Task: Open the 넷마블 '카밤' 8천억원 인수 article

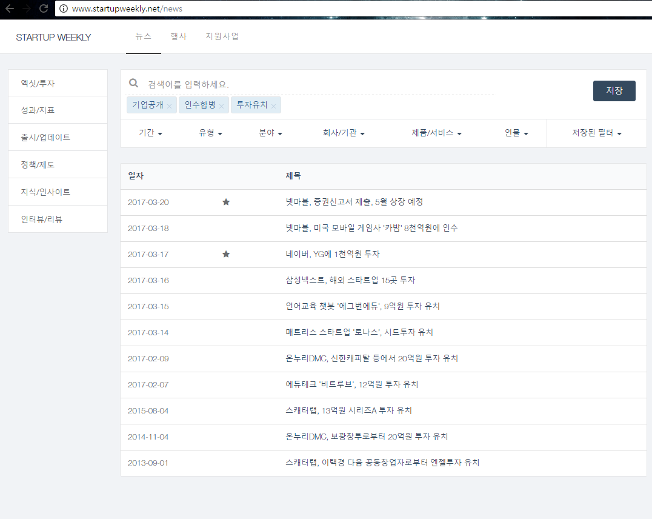Action: [x=371, y=228]
